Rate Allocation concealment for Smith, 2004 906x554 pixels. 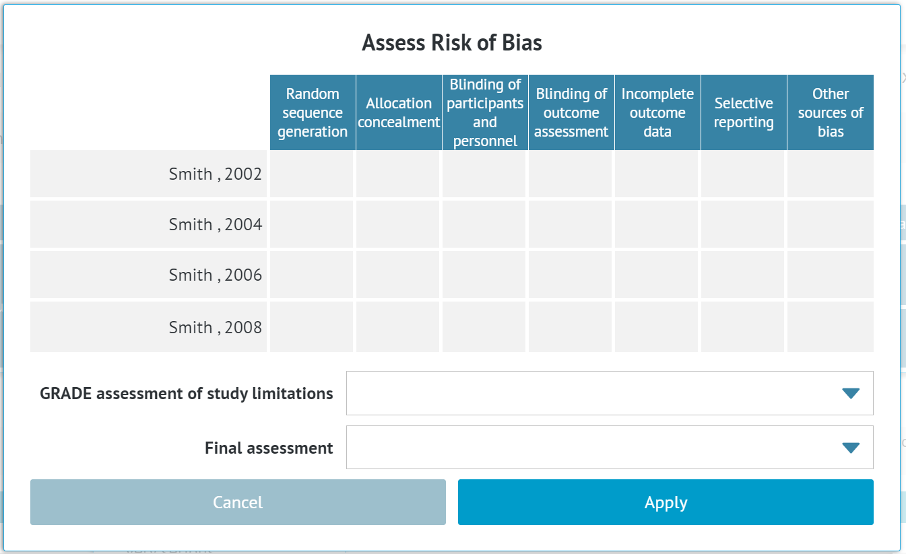click(x=397, y=224)
